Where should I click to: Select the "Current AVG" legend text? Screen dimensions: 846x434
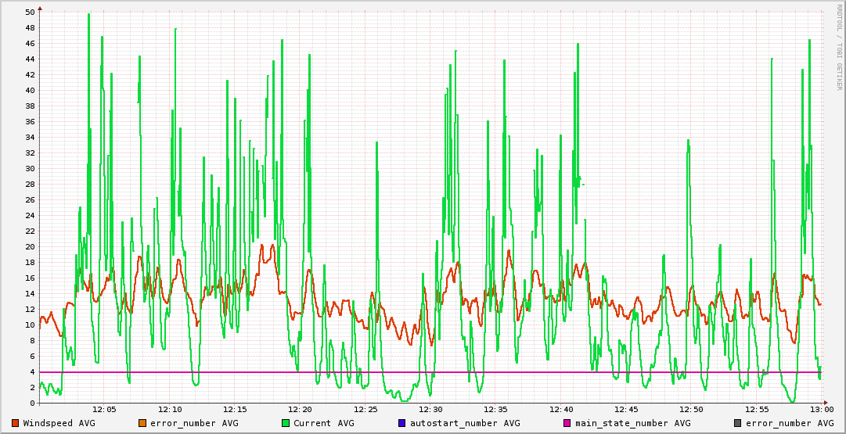[x=323, y=423]
